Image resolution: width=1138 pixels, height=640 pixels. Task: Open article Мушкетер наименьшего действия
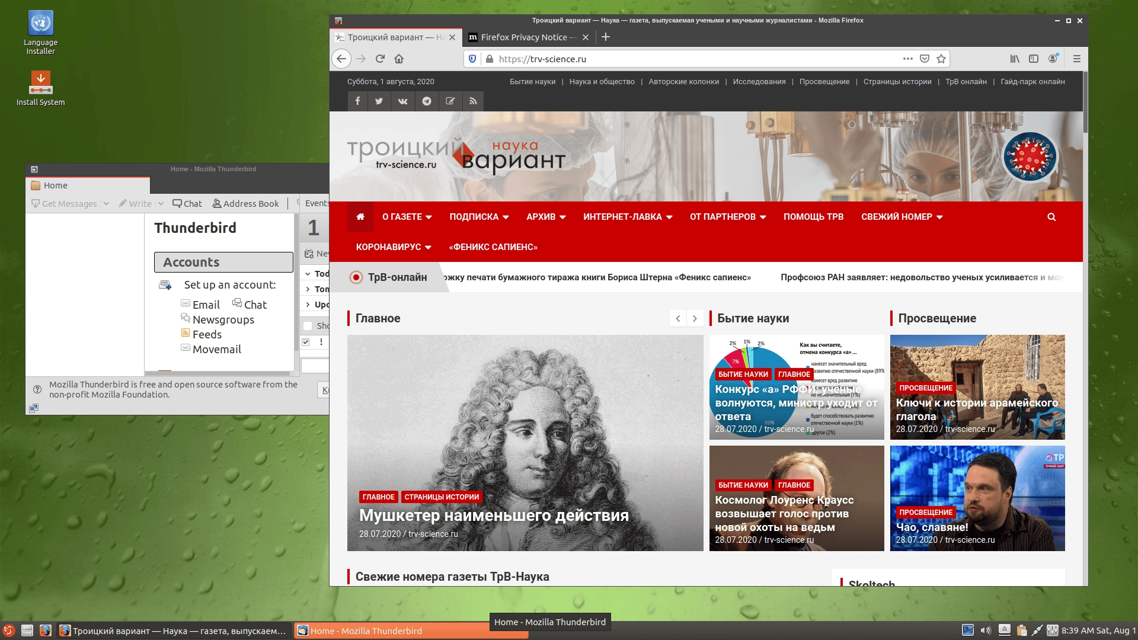[x=494, y=516]
